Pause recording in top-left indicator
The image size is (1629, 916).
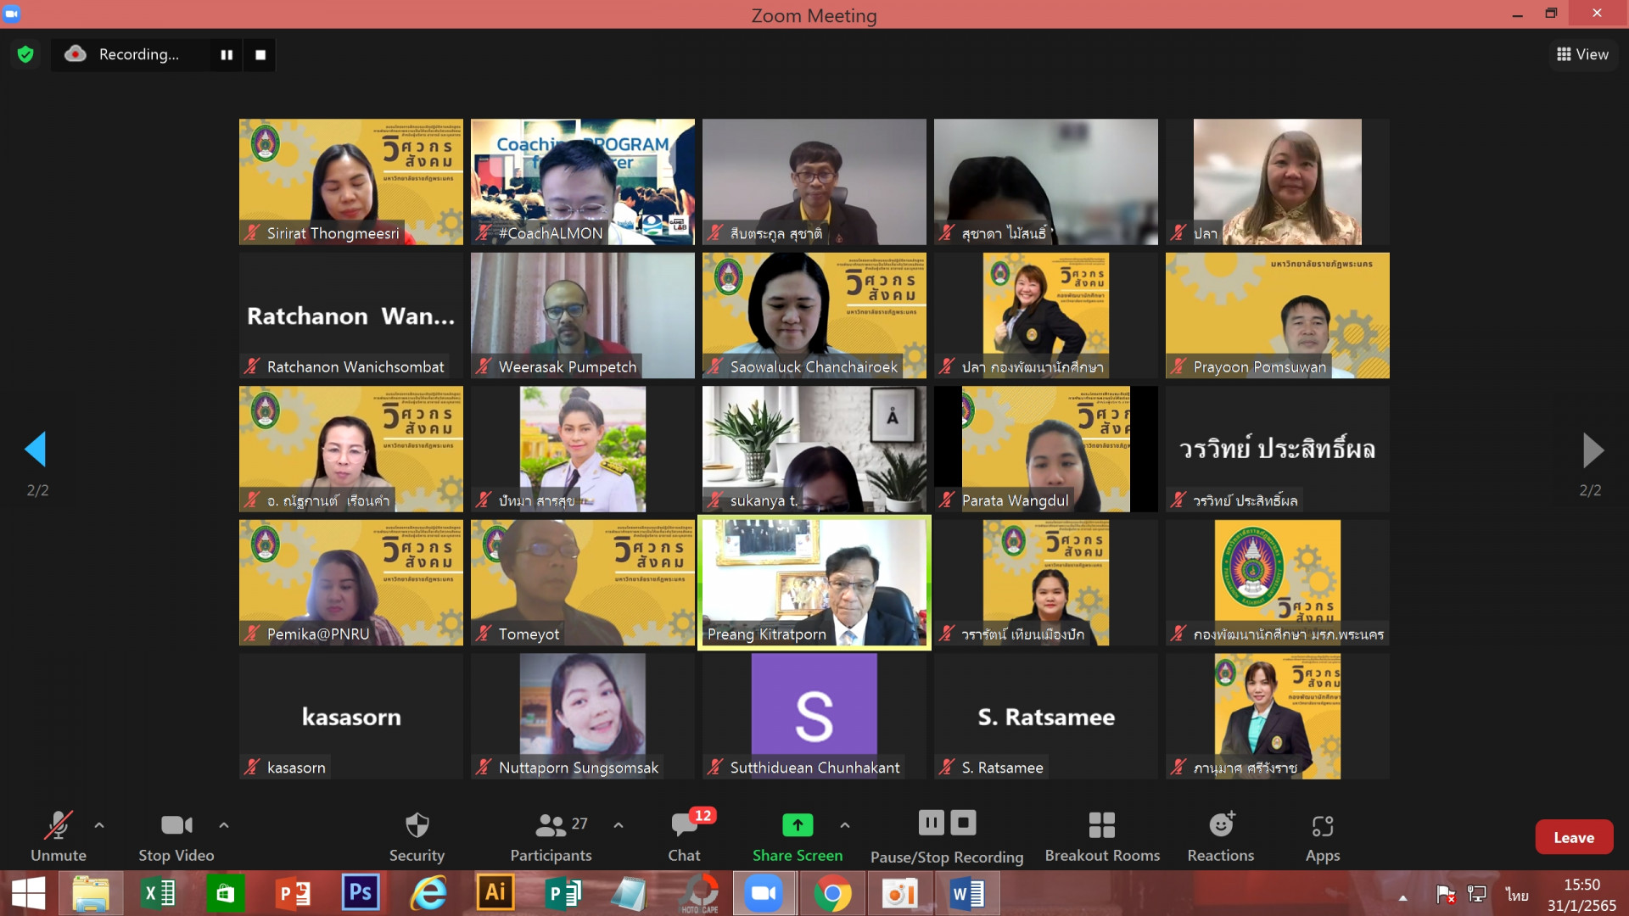point(227,54)
